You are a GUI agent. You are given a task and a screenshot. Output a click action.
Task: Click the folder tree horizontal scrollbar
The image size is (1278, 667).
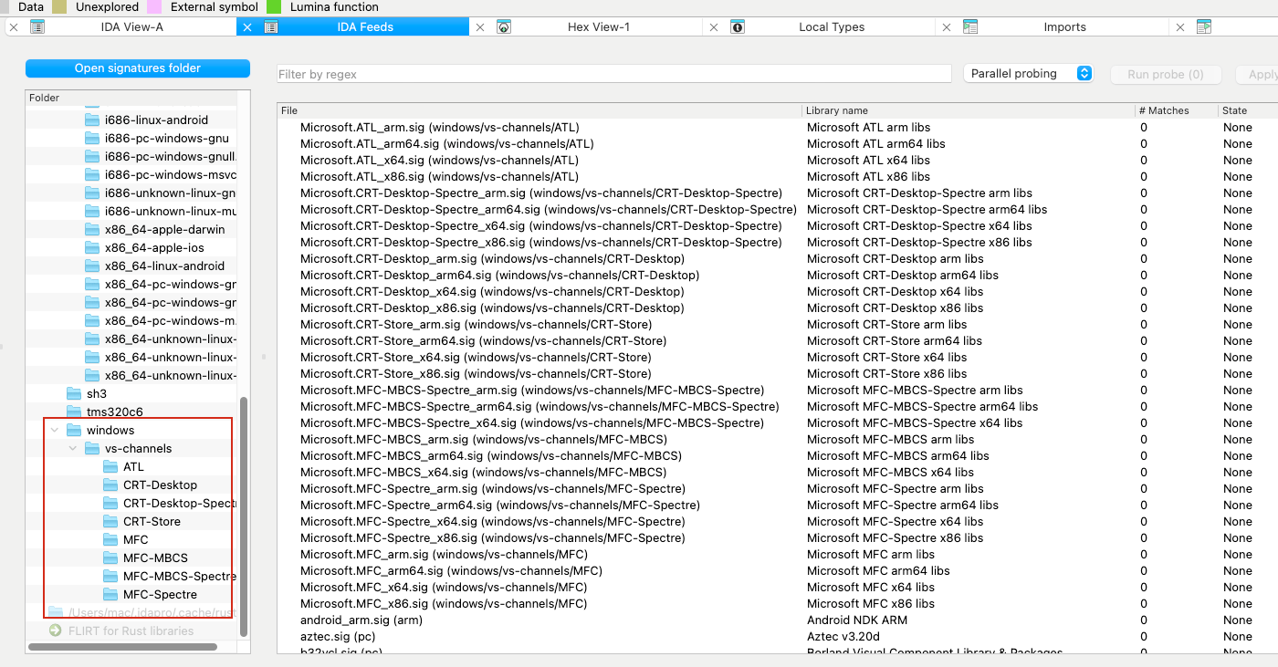(122, 647)
